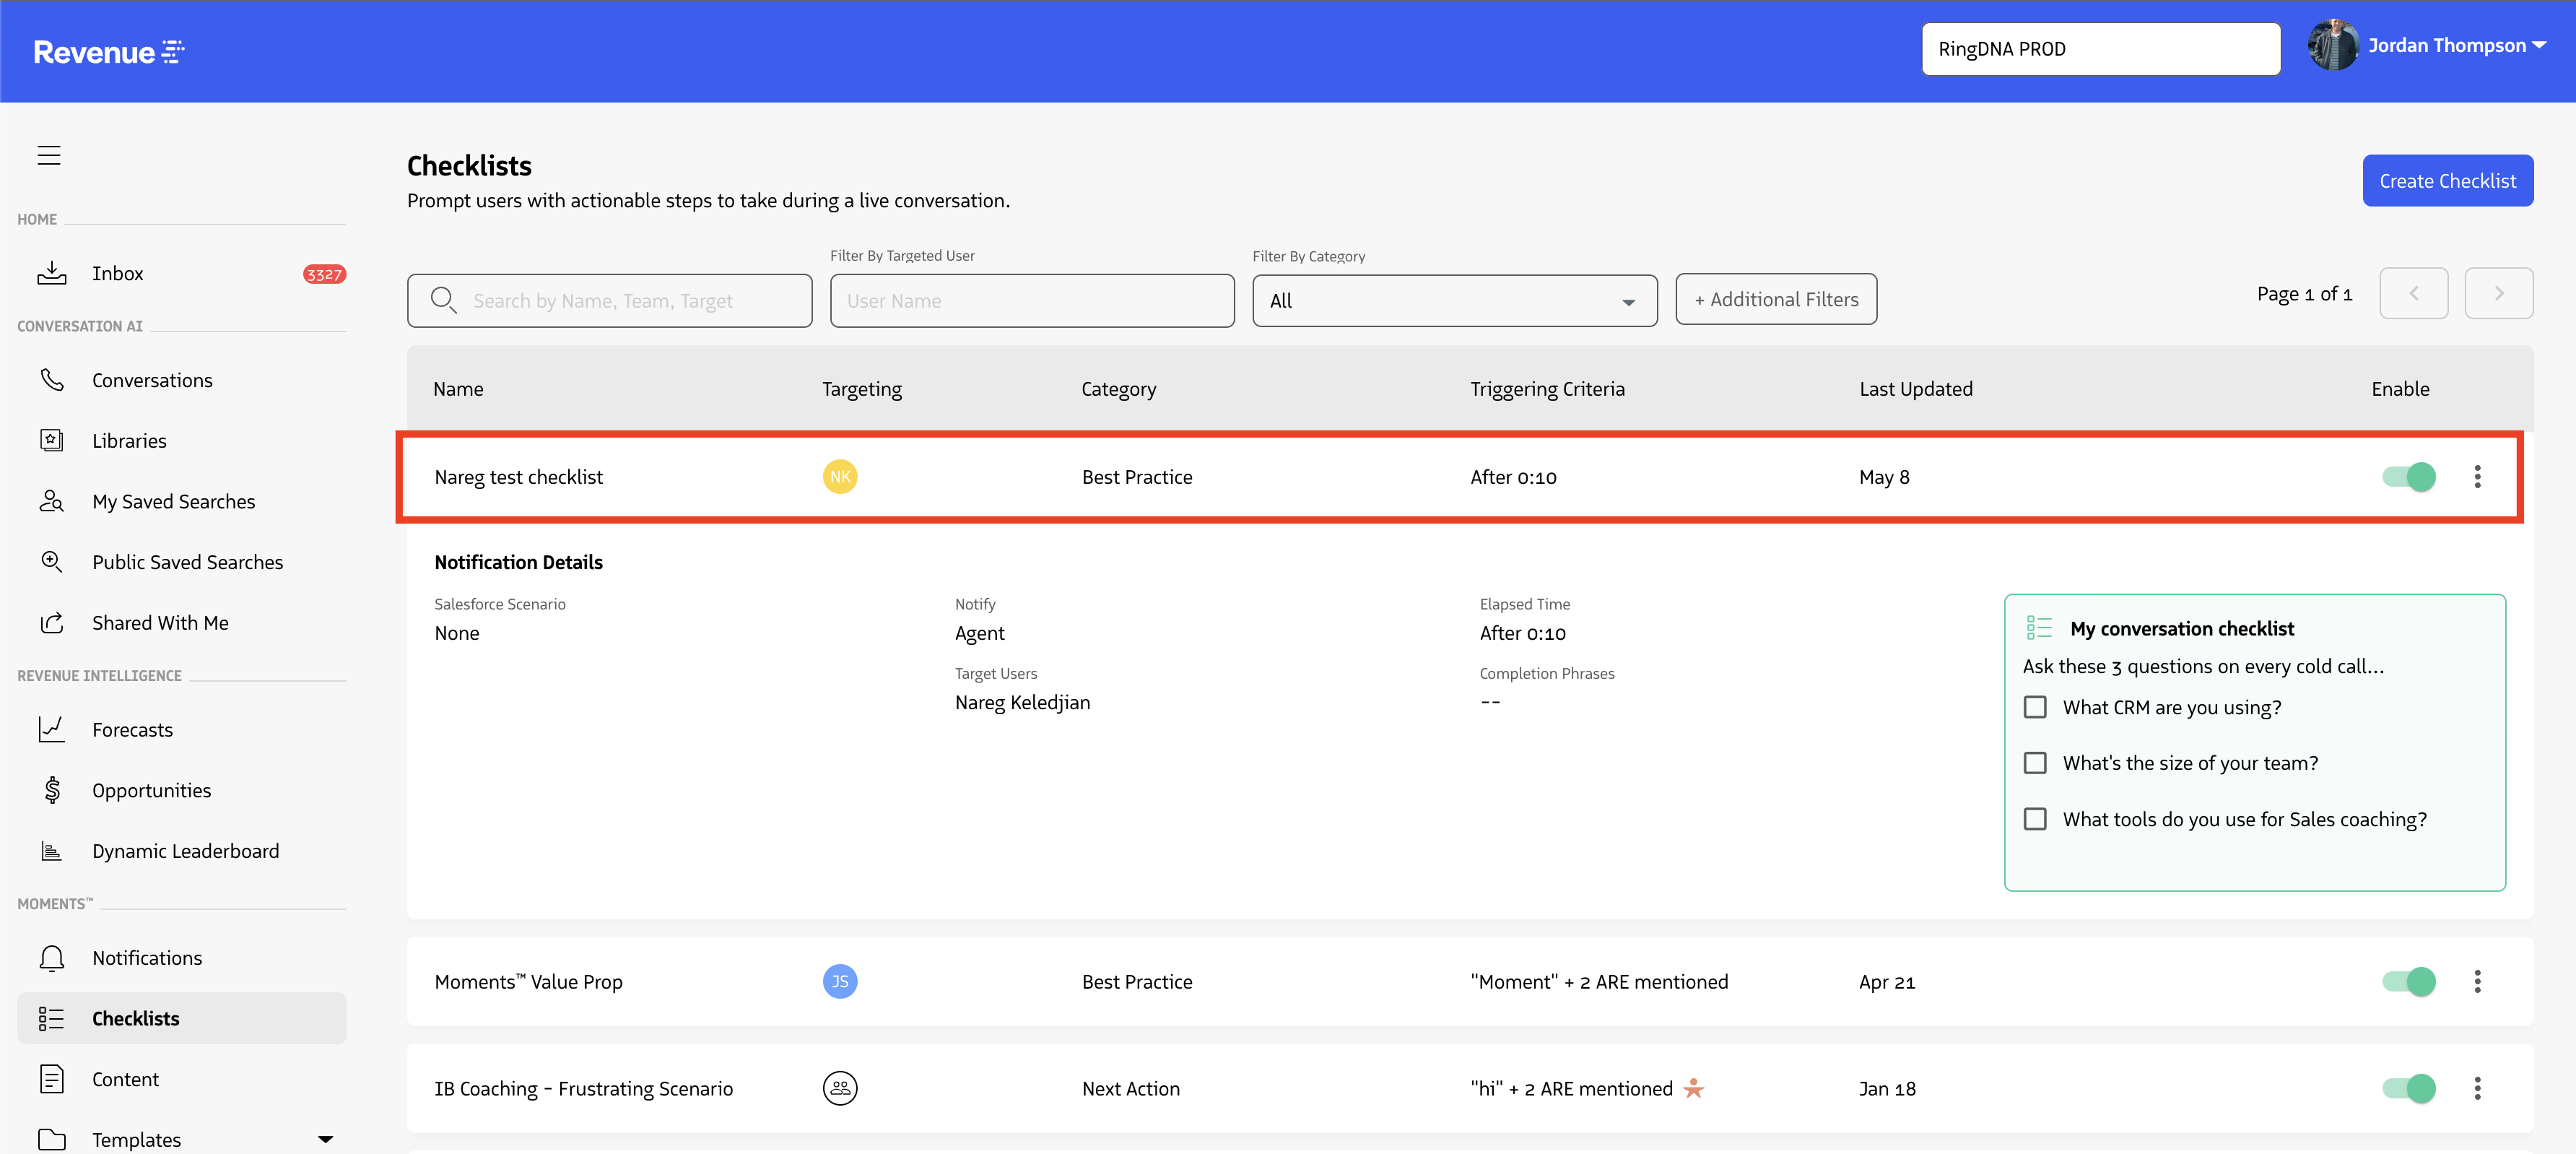The width and height of the screenshot is (2576, 1154).
Task: Click the Public Saved Searches magnifier icon
Action: 52,562
